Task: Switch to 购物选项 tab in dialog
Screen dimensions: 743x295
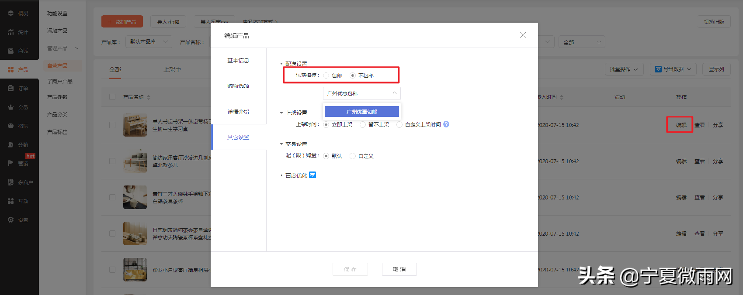Action: pos(238,86)
